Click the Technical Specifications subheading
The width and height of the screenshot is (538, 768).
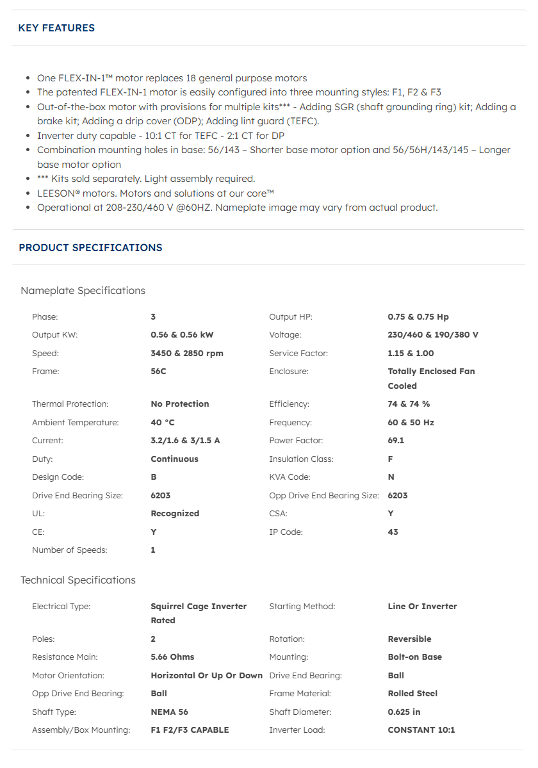[78, 580]
